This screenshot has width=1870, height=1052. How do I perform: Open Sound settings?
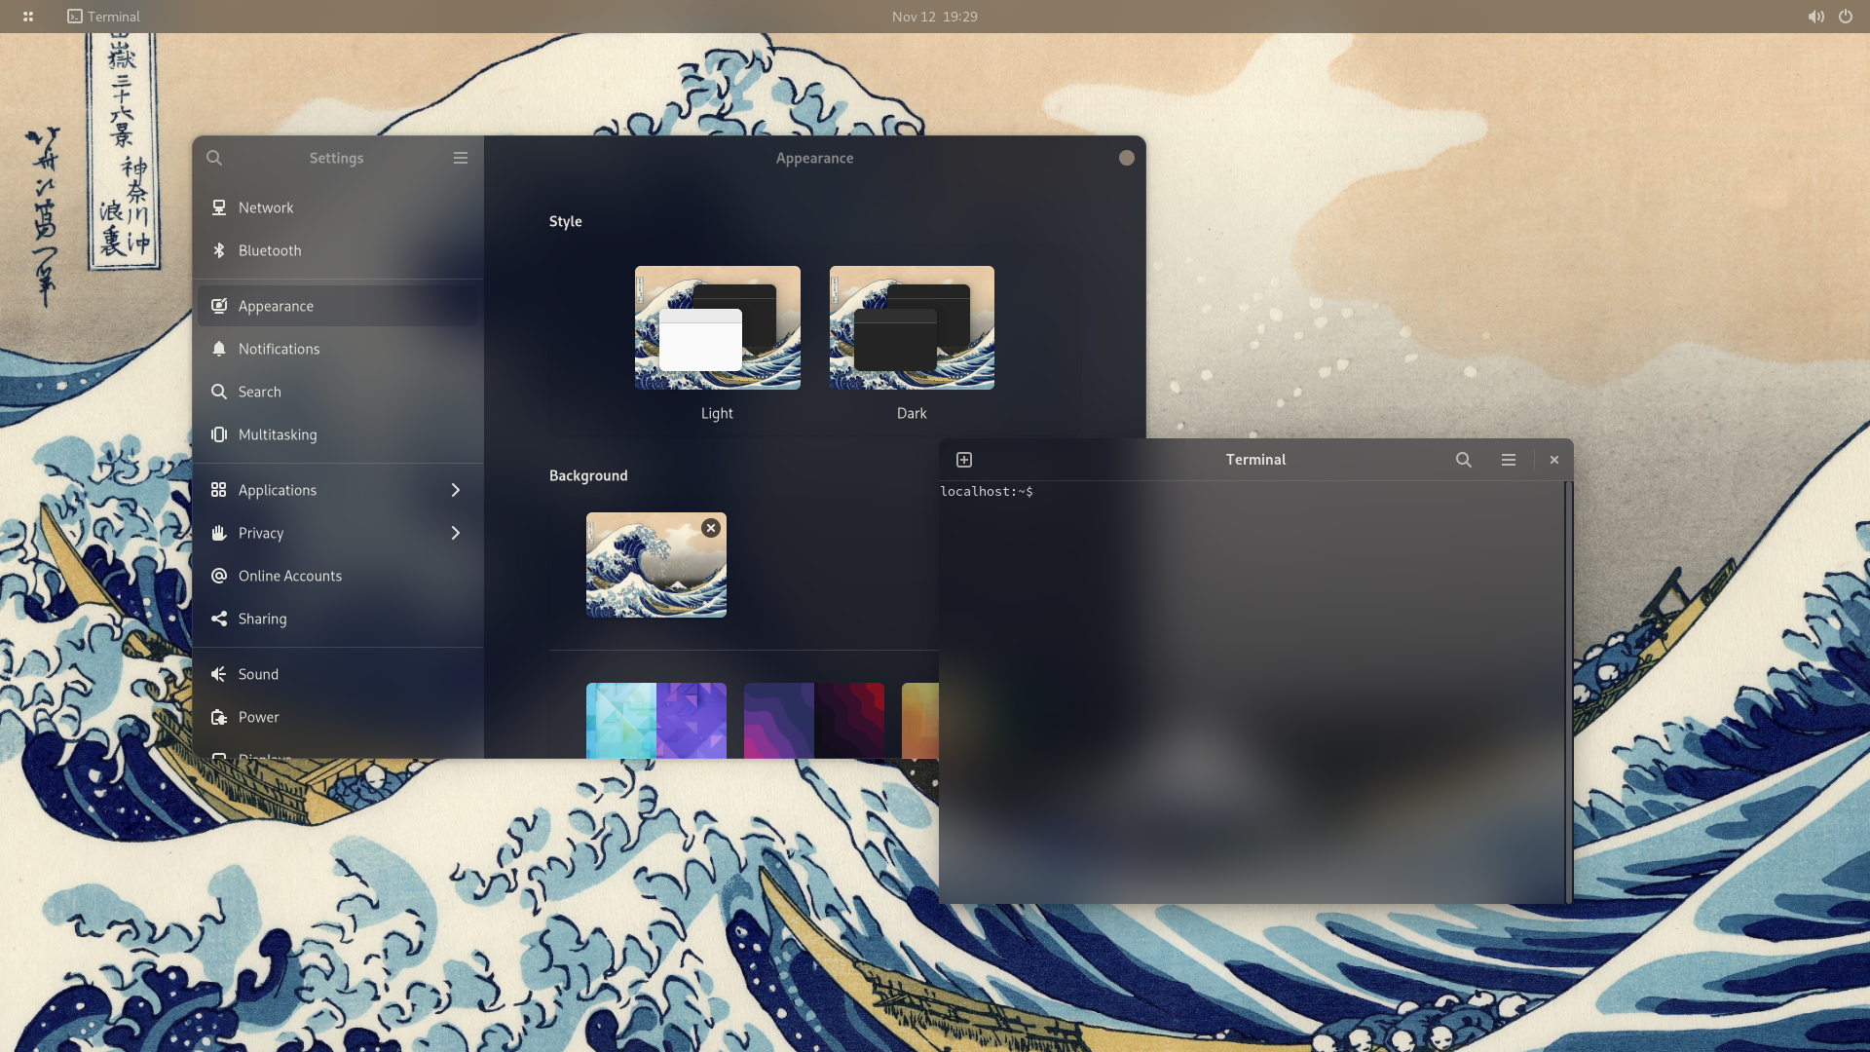click(338, 674)
